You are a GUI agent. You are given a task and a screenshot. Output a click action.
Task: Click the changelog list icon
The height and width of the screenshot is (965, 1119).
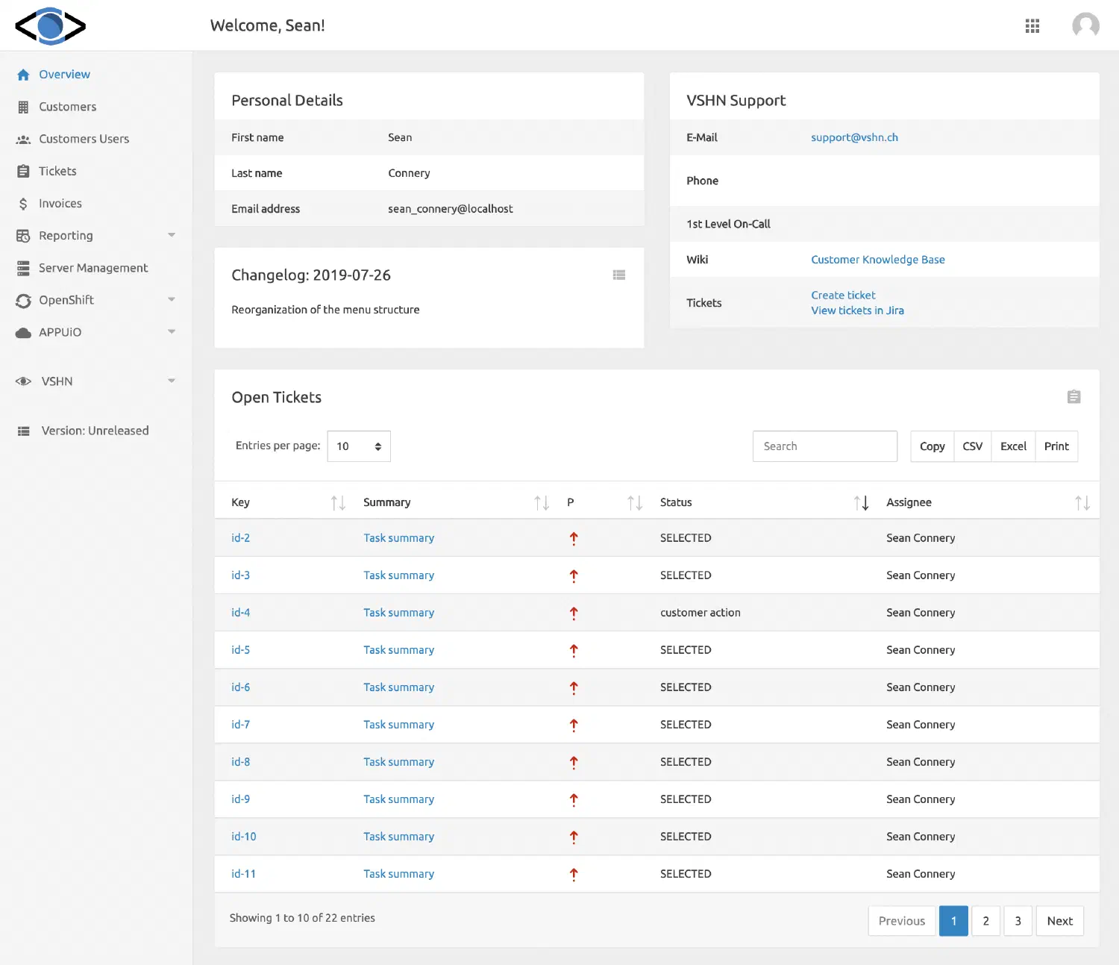pos(619,275)
